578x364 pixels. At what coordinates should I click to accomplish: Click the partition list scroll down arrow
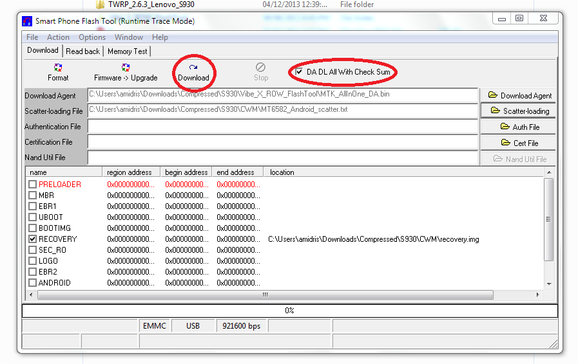click(549, 284)
